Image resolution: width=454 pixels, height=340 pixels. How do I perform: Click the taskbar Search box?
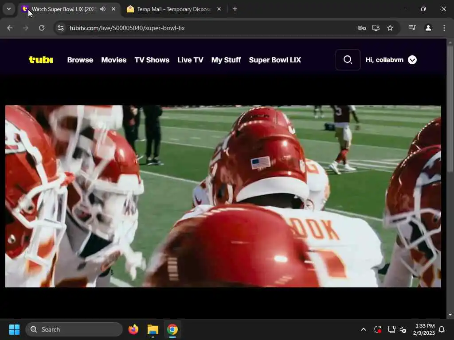(74, 329)
